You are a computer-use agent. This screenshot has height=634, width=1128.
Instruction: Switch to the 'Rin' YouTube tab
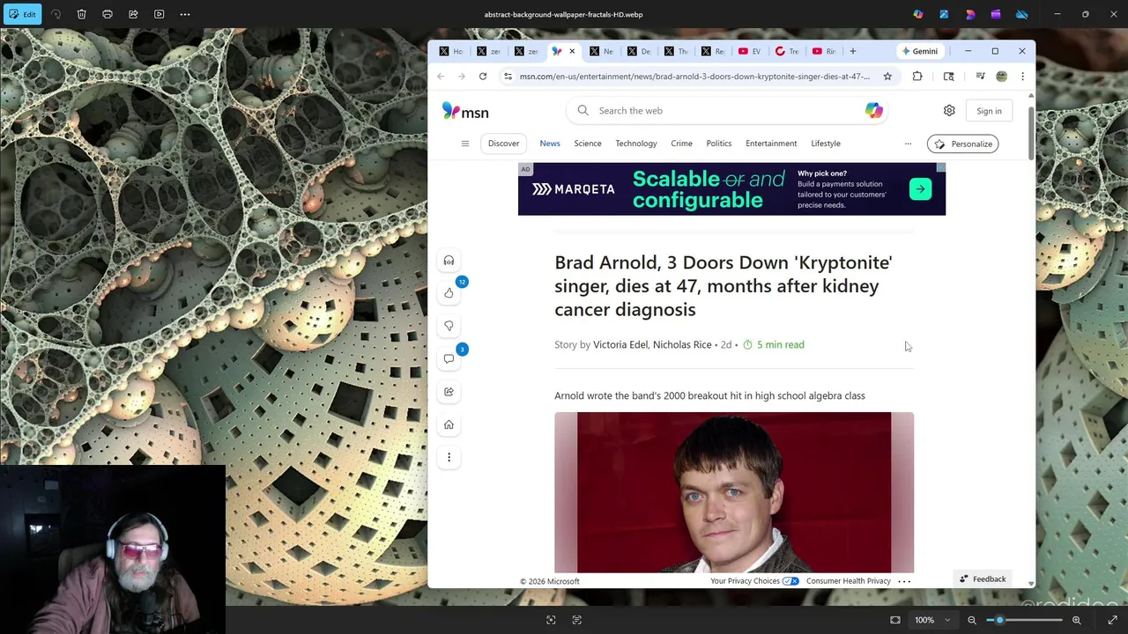pos(824,51)
